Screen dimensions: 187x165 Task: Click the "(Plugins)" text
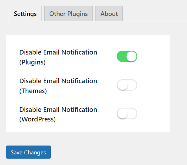click(x=32, y=62)
